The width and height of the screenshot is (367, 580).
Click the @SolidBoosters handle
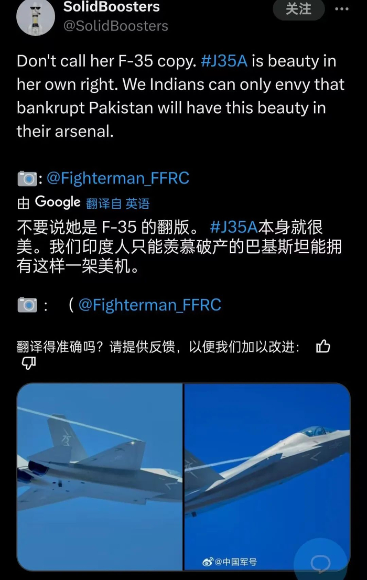point(116,26)
